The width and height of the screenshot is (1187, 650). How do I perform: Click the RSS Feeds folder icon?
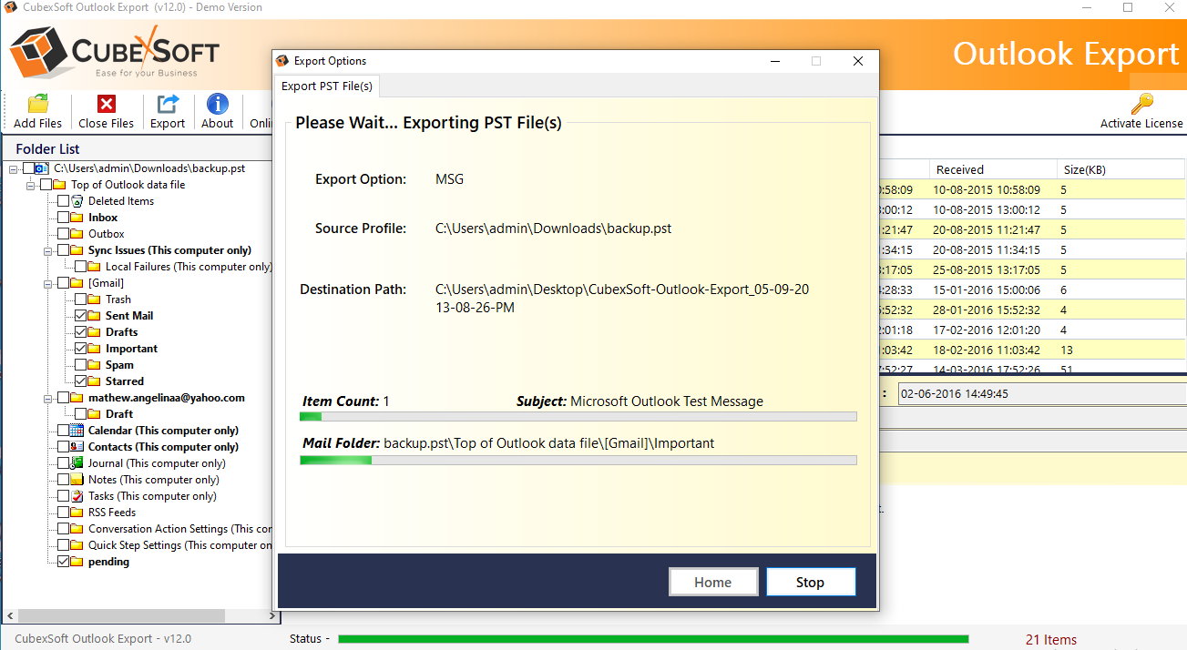coord(77,513)
